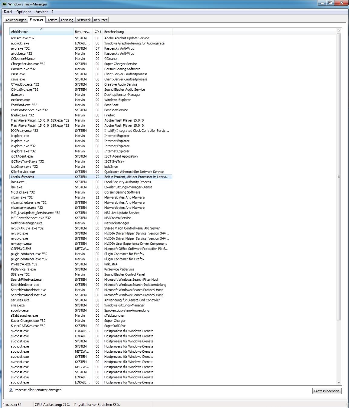This screenshot has height=408, width=349.
Task: Click the Task-Manager title bar icon
Action: pos(5,4)
